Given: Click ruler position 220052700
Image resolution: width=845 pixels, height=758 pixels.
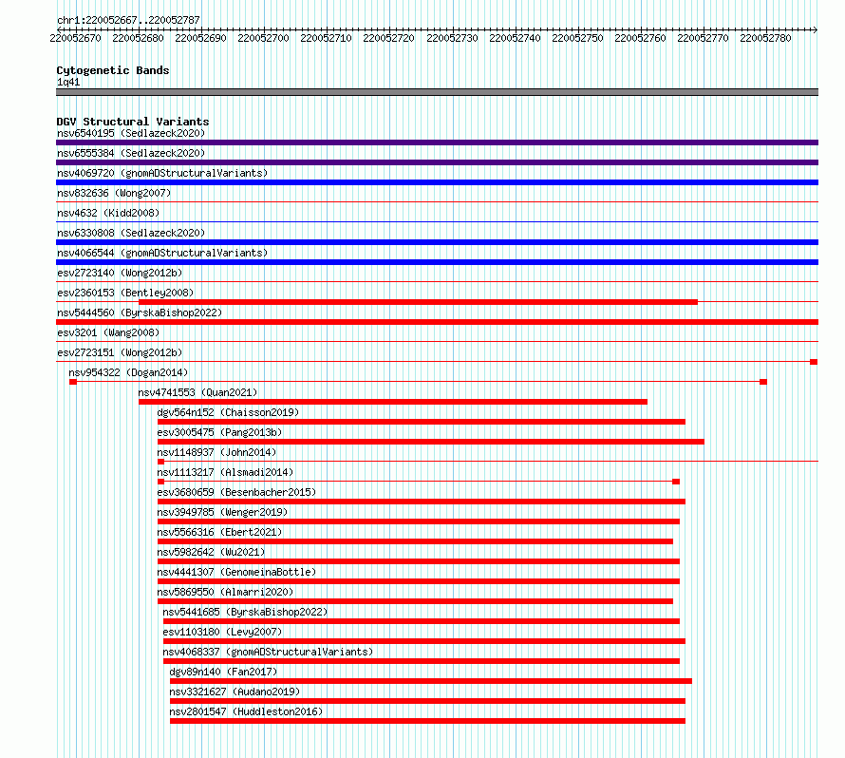Looking at the screenshot, I should click(264, 38).
